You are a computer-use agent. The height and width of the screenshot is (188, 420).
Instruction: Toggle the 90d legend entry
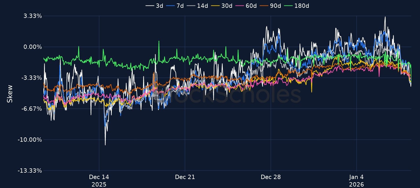pos(271,5)
